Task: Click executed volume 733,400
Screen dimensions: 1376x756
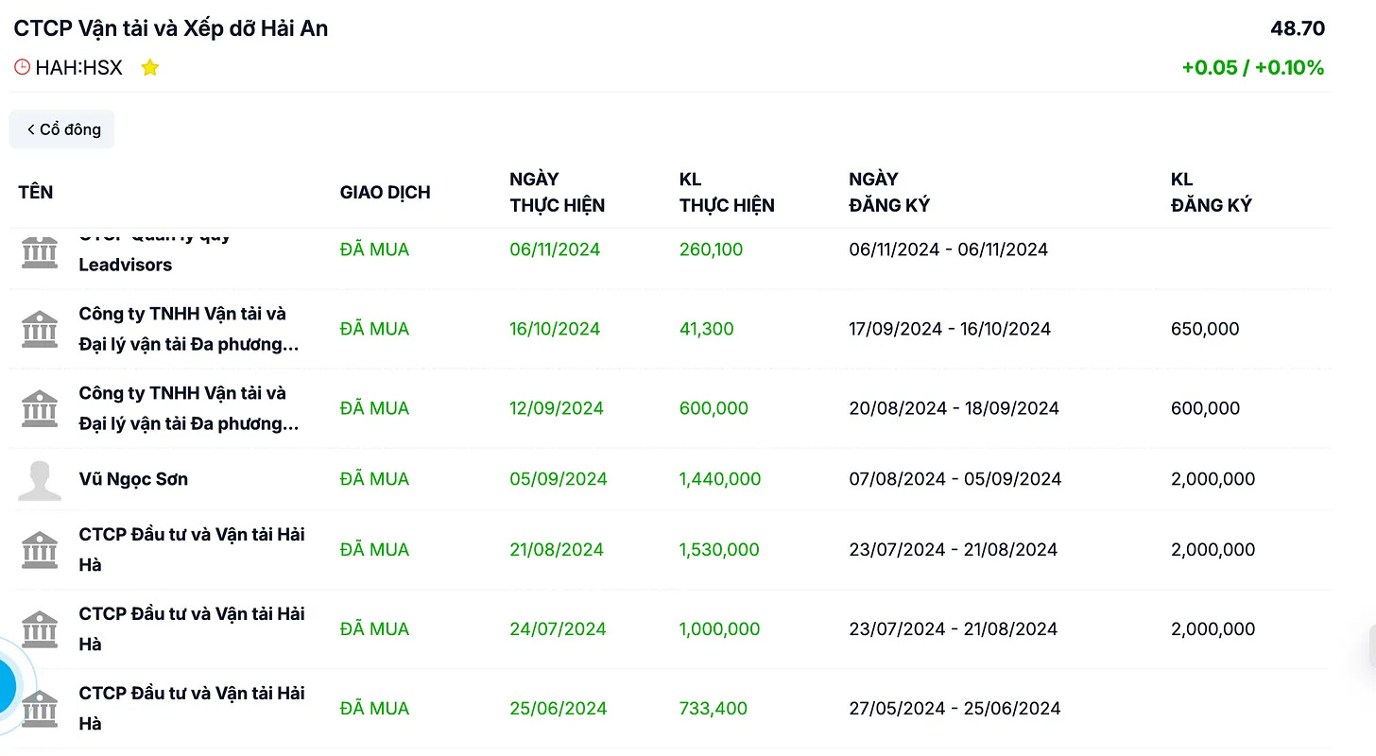Action: point(714,708)
